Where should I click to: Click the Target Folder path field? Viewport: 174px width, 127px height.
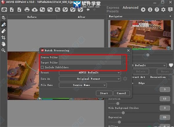(x=90, y=63)
